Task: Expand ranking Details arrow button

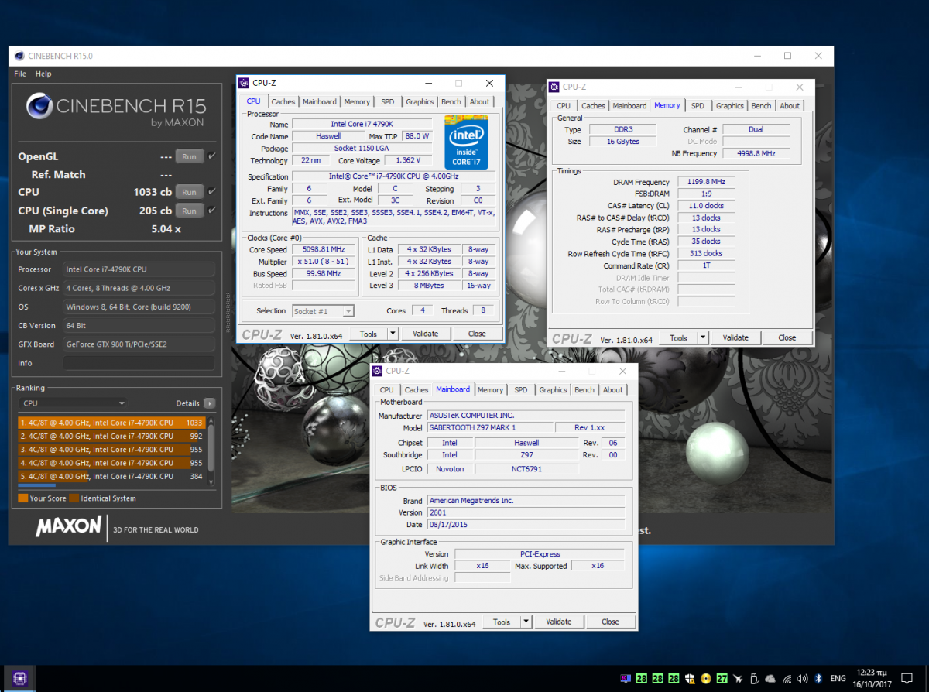Action: [209, 403]
